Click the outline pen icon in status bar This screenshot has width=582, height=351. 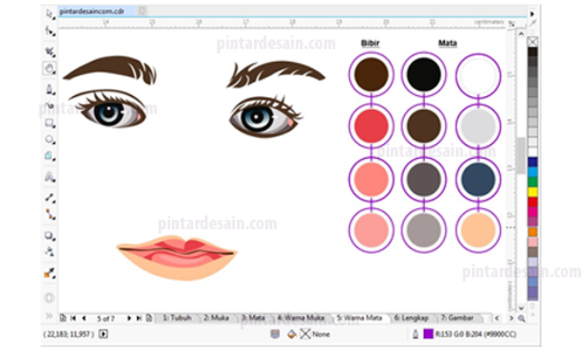(x=416, y=334)
